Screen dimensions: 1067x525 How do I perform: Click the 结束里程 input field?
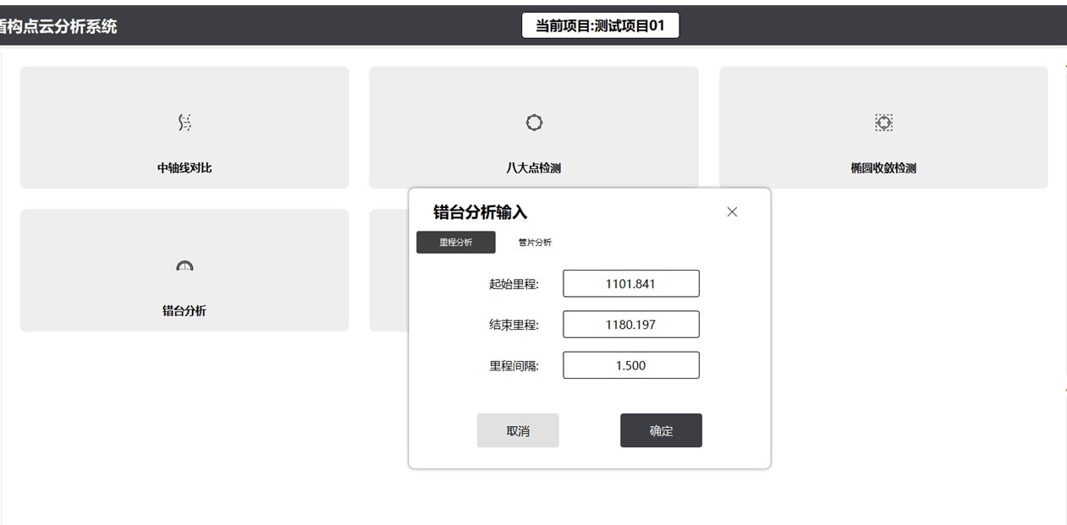(x=631, y=325)
